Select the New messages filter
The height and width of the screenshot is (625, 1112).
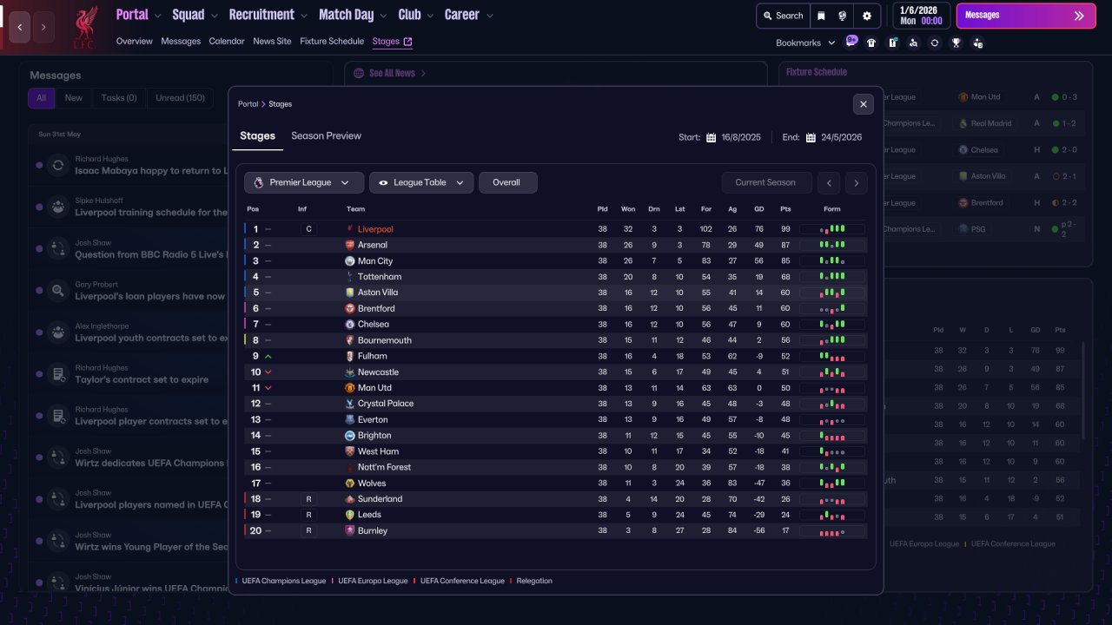tap(74, 98)
